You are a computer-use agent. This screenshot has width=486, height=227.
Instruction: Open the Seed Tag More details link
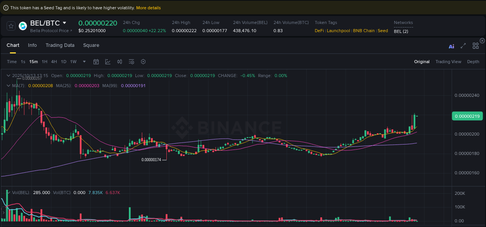tap(148, 7)
